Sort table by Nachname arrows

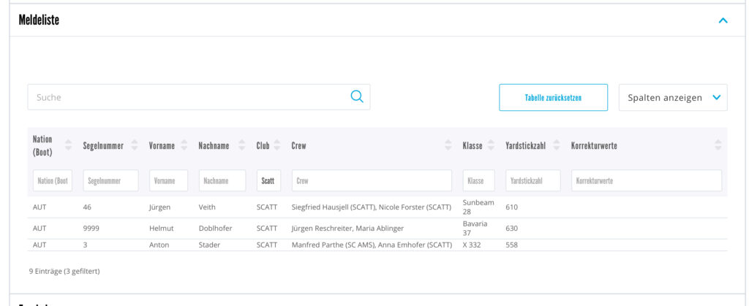pyautogui.click(x=242, y=145)
